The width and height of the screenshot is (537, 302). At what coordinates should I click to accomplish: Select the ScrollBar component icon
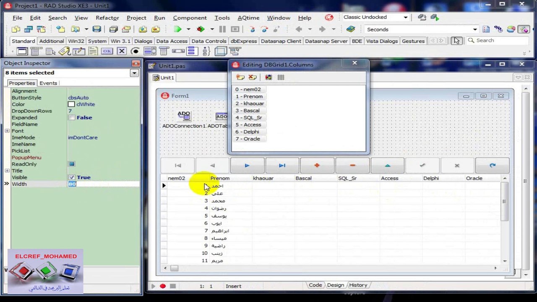[178, 51]
